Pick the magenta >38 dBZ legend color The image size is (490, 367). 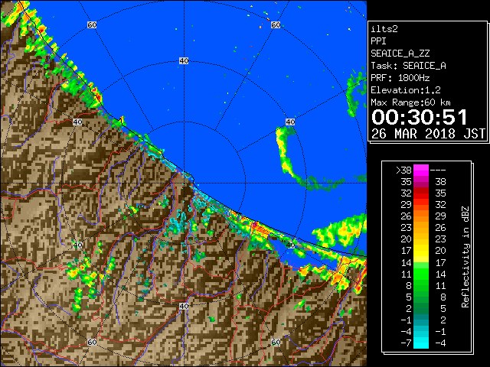(x=421, y=170)
